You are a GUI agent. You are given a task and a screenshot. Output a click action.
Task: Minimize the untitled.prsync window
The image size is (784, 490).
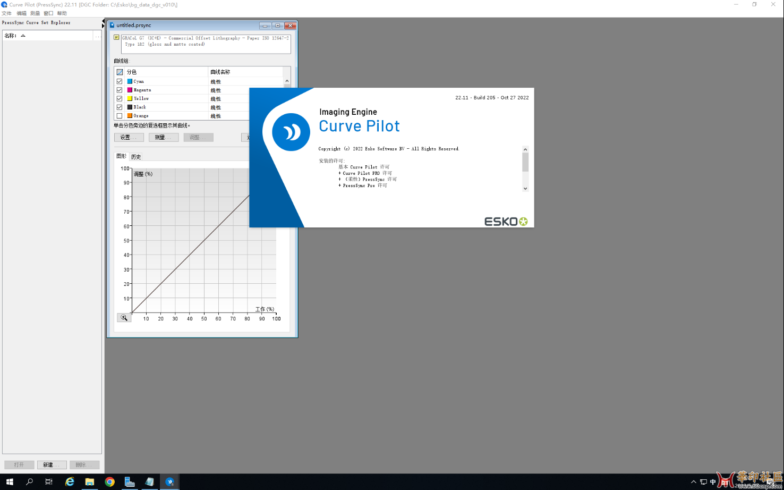[265, 26]
